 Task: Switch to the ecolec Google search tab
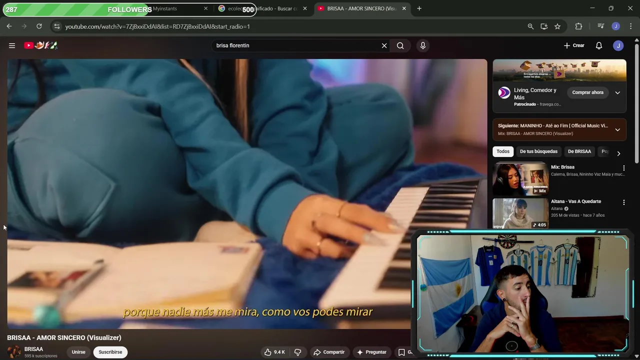pos(263,8)
